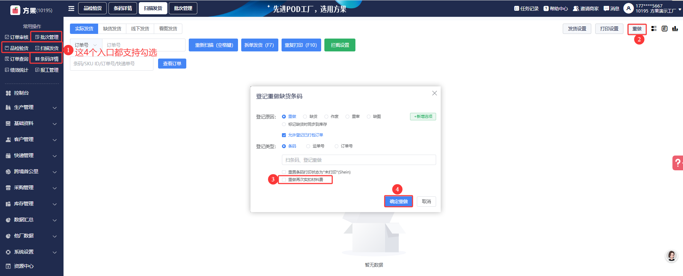Open 绩效统计 shortcut in the sidebar
The image size is (683, 276).
pyautogui.click(x=17, y=70)
